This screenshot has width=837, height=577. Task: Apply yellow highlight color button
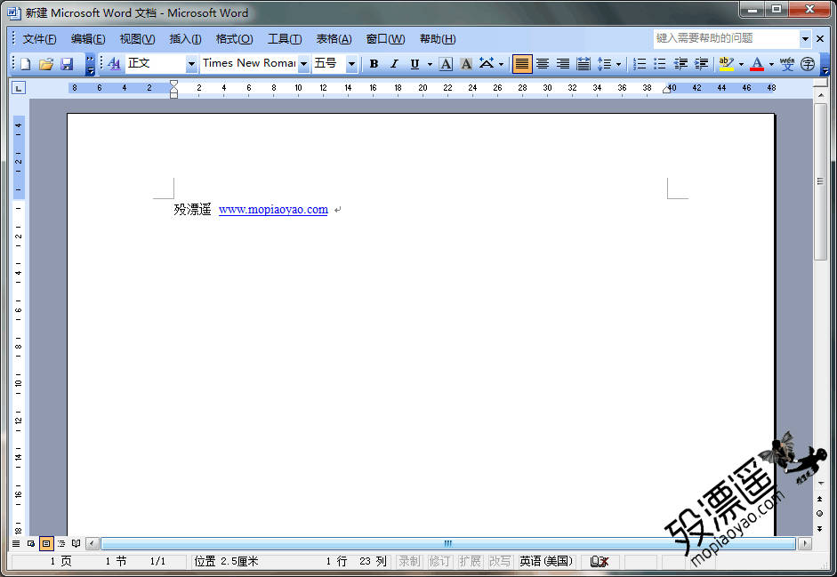726,64
